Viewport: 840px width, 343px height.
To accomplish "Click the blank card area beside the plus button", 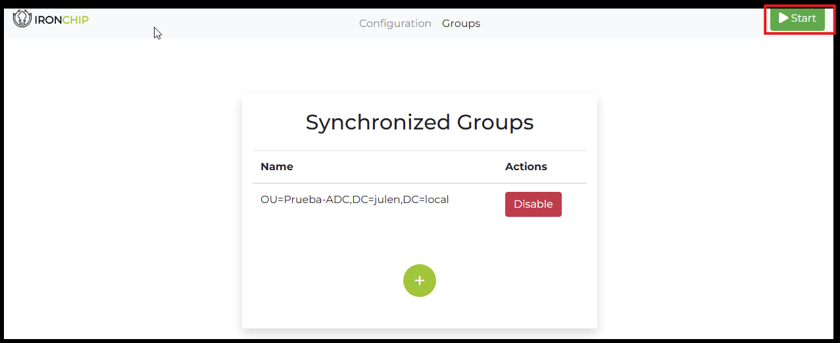I will coord(513,283).
